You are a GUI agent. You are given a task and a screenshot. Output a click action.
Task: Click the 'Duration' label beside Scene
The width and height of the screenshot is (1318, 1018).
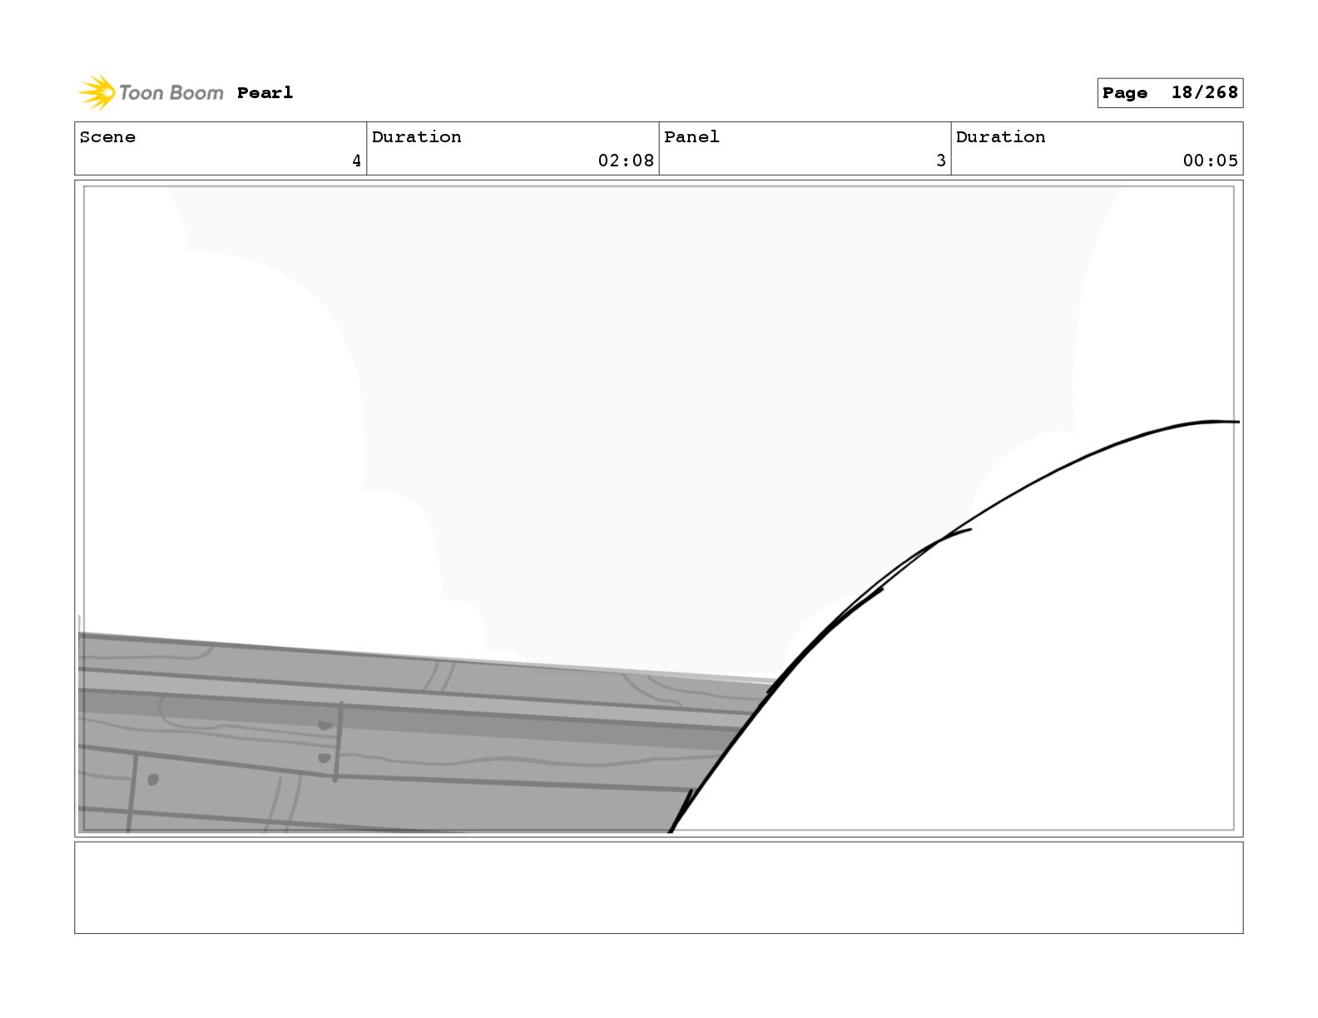(x=416, y=137)
